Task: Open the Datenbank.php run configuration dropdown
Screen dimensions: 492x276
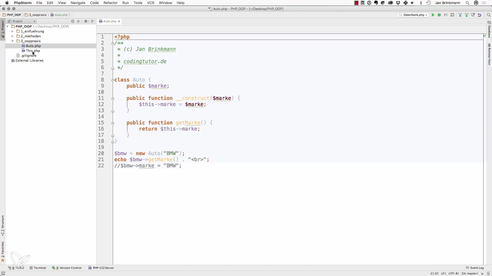Action: click(x=413, y=15)
